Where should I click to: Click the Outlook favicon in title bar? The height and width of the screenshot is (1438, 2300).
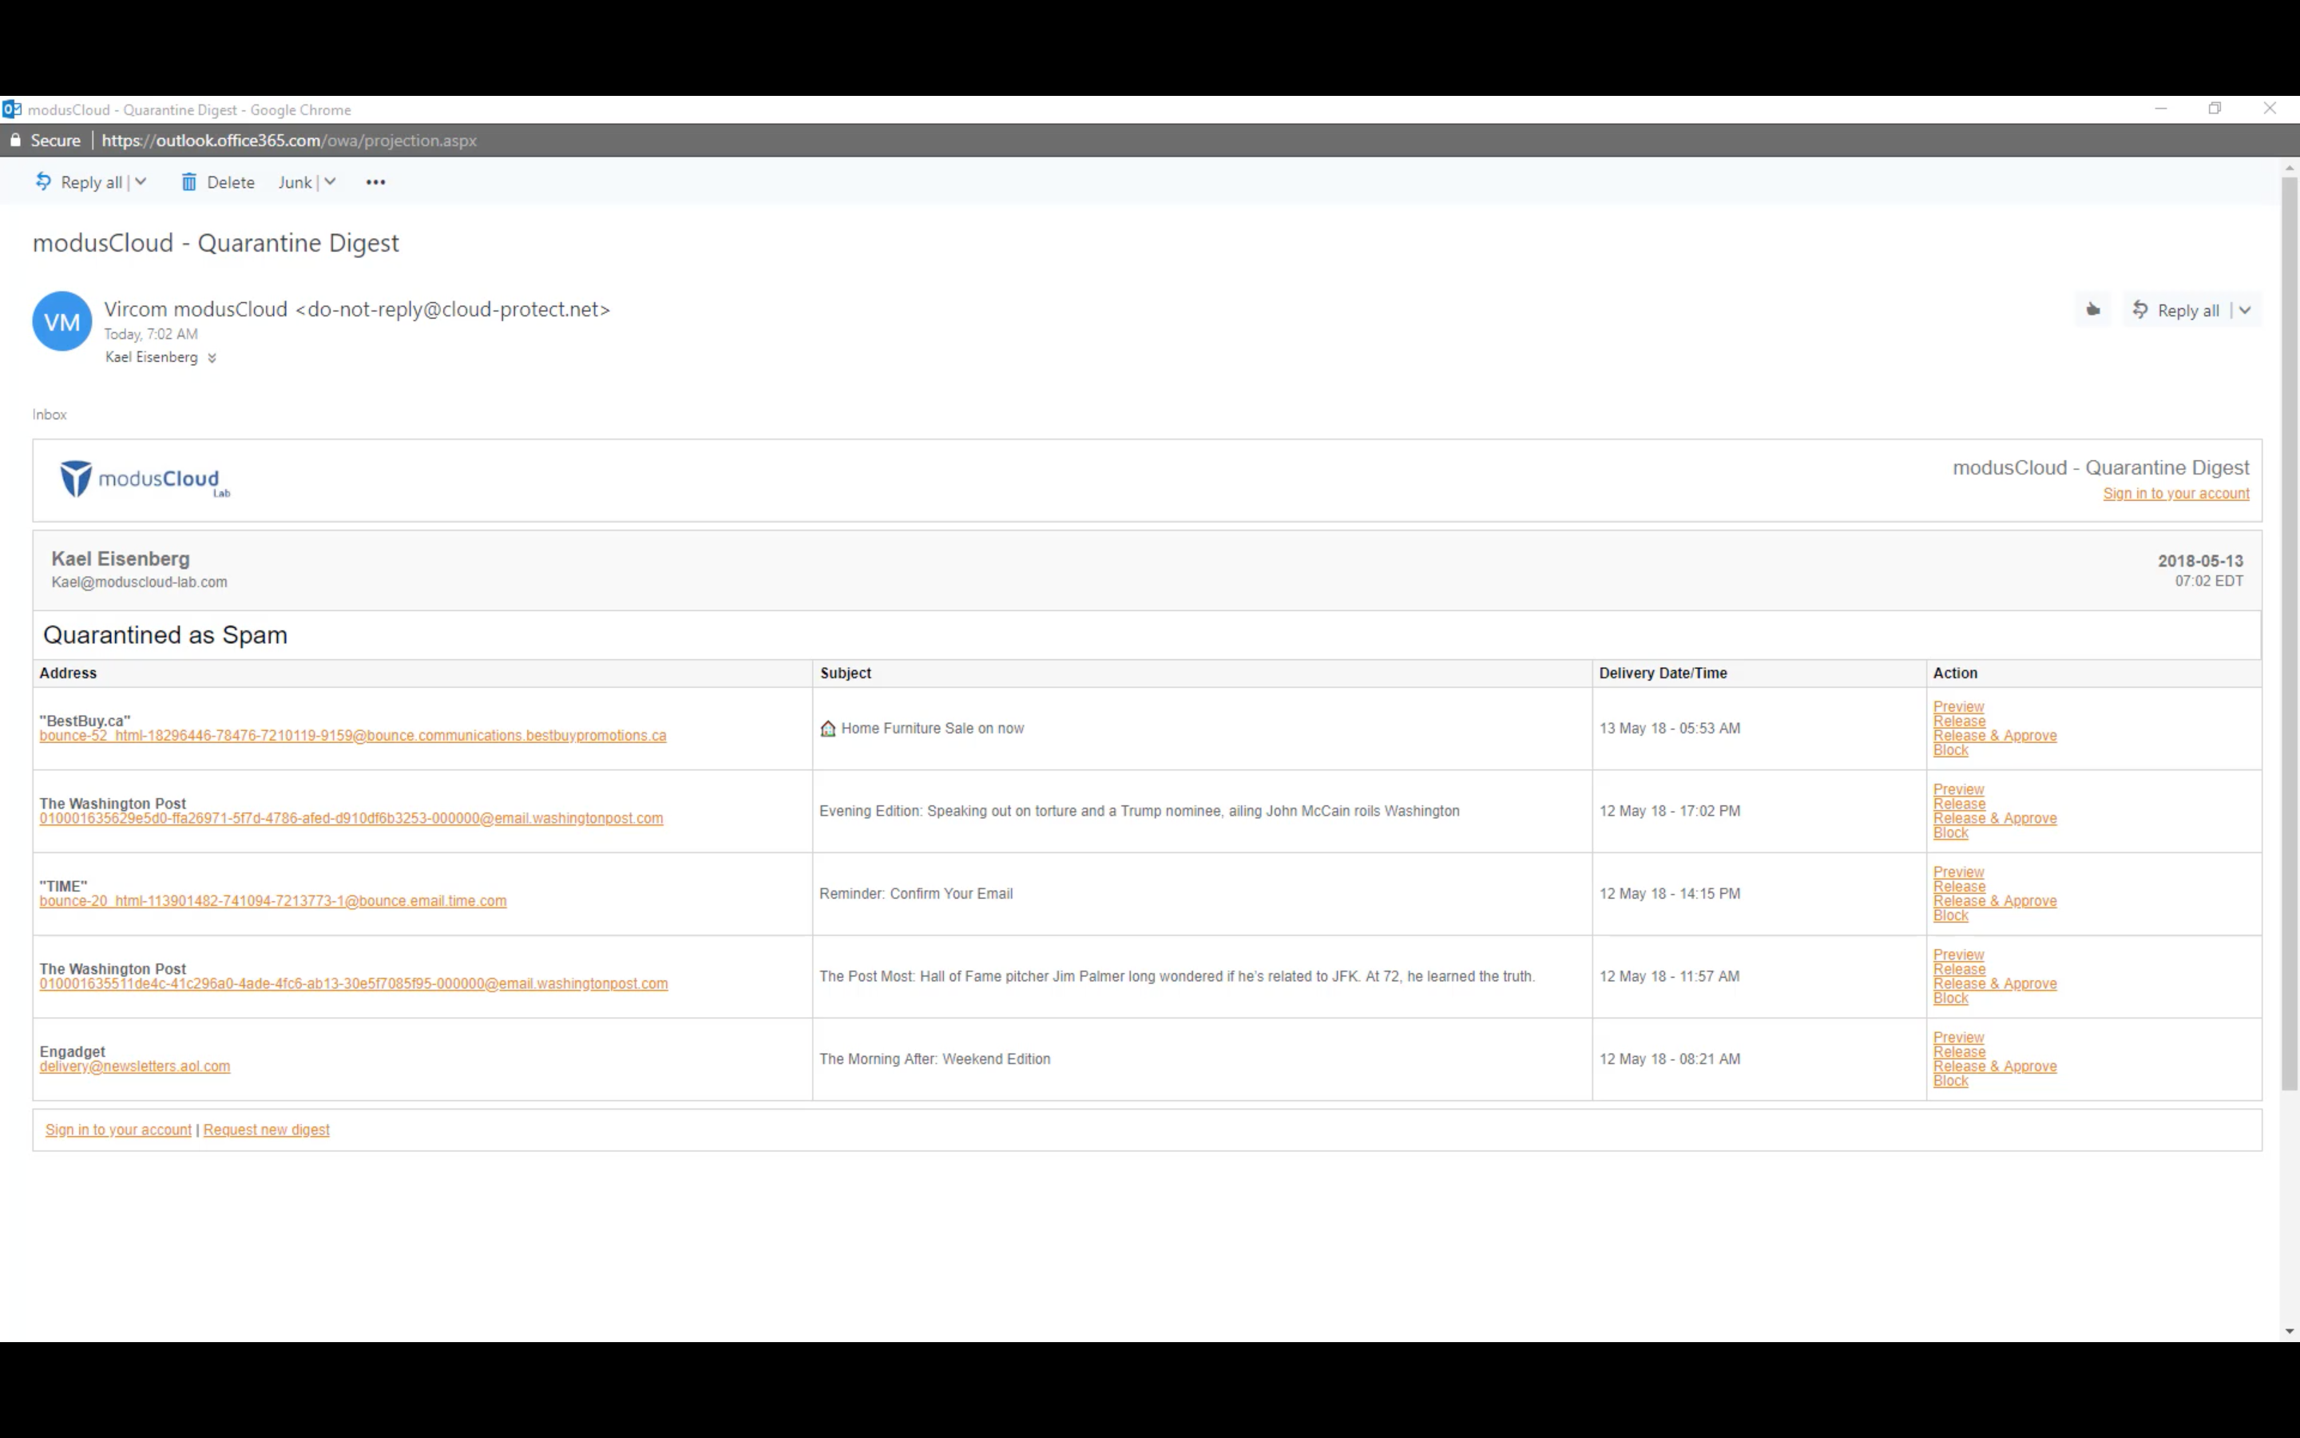point(11,109)
